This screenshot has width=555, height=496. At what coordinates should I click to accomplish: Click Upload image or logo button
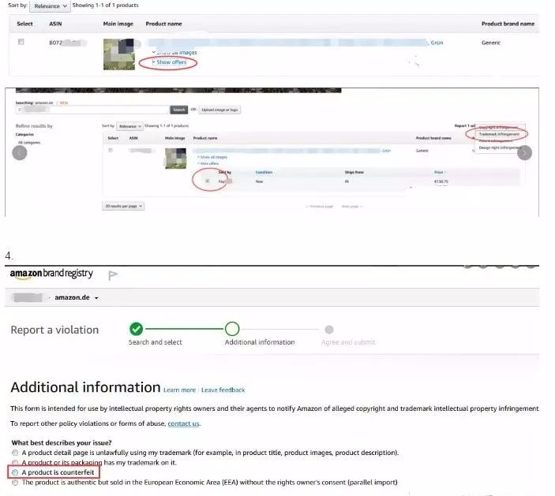(219, 110)
